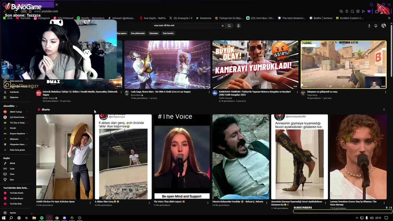Open the browser extensions puzzle icon

377,11
